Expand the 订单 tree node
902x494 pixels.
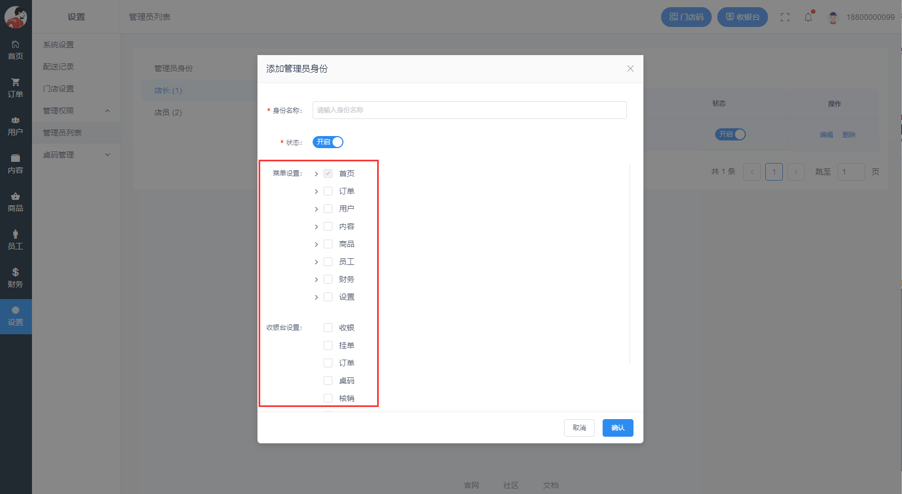[316, 192]
